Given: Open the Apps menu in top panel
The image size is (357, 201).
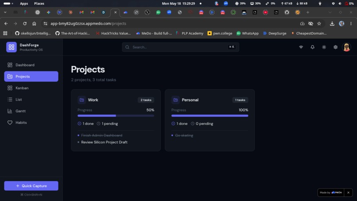Looking at the screenshot, I should [x=24, y=4].
